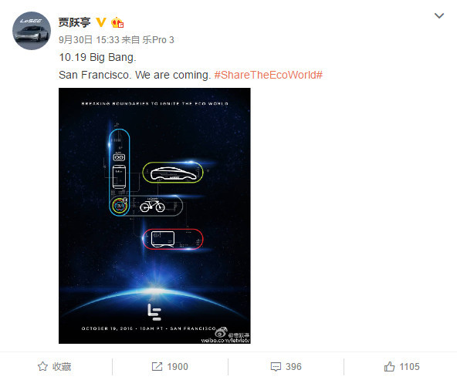Viewport: 457px width, 380px height.
Task: Open the 9月30日 15:33 timestamp link
Action: 89,40
